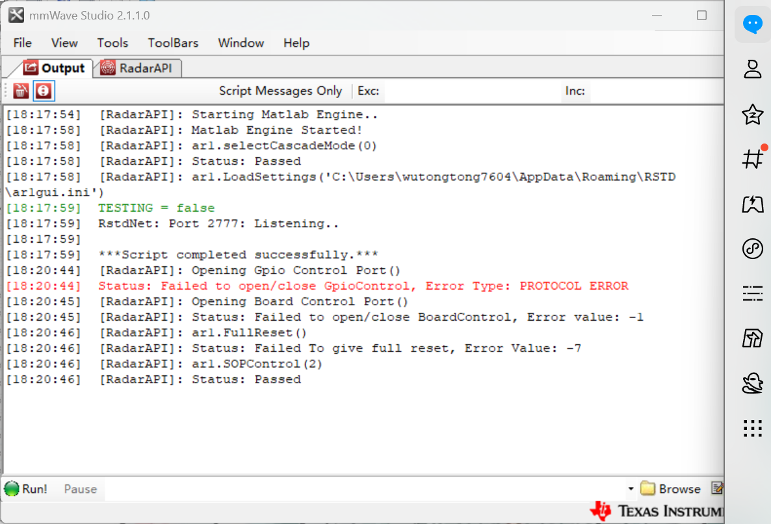Open the Help menu
The width and height of the screenshot is (771, 524).
(296, 44)
